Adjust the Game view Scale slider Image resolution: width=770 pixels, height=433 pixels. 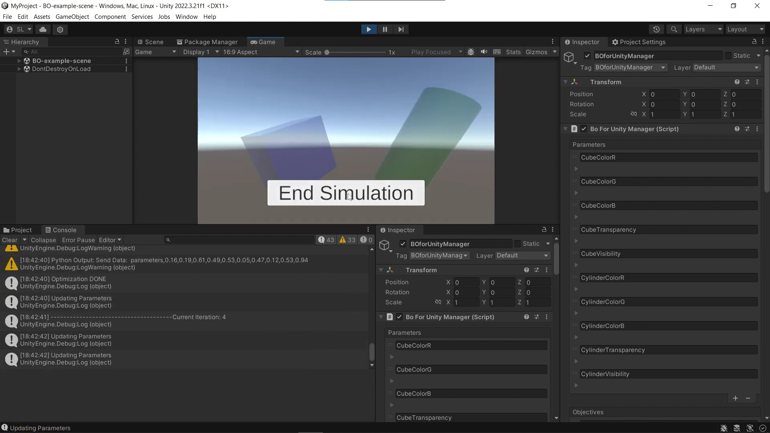[x=355, y=52]
